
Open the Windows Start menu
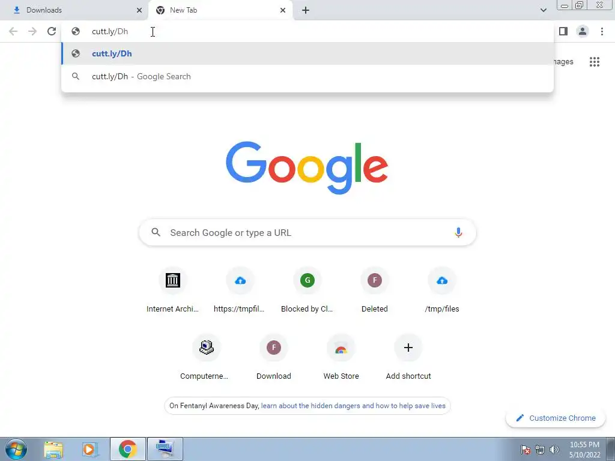(x=16, y=449)
